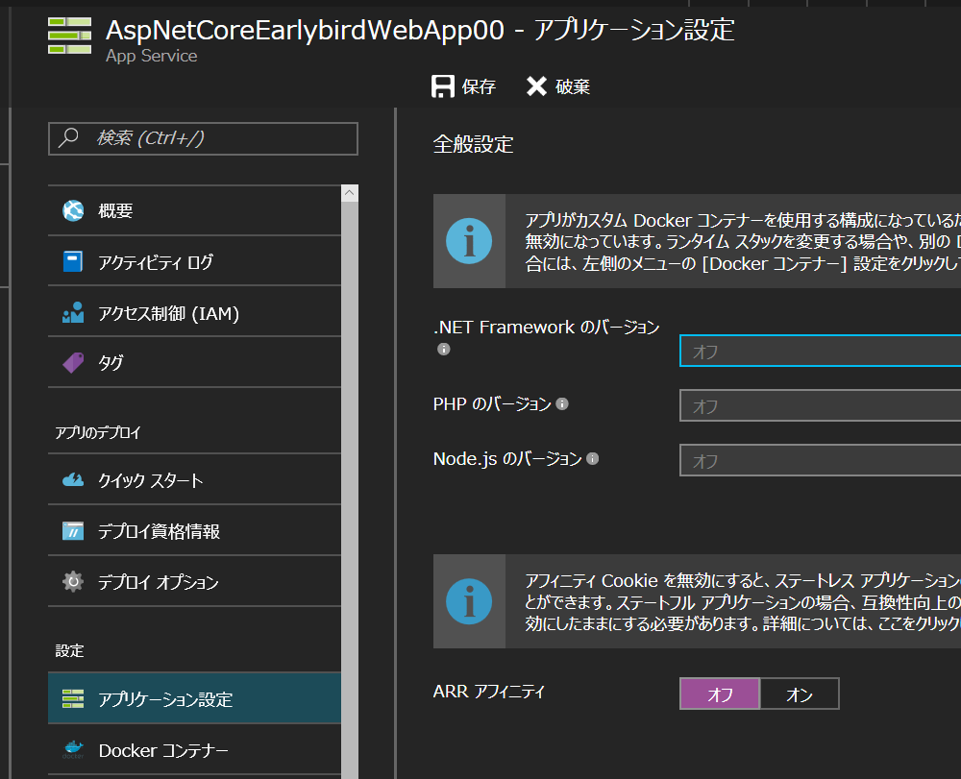
Task: Click the 全般設定 heading text
Action: click(473, 144)
